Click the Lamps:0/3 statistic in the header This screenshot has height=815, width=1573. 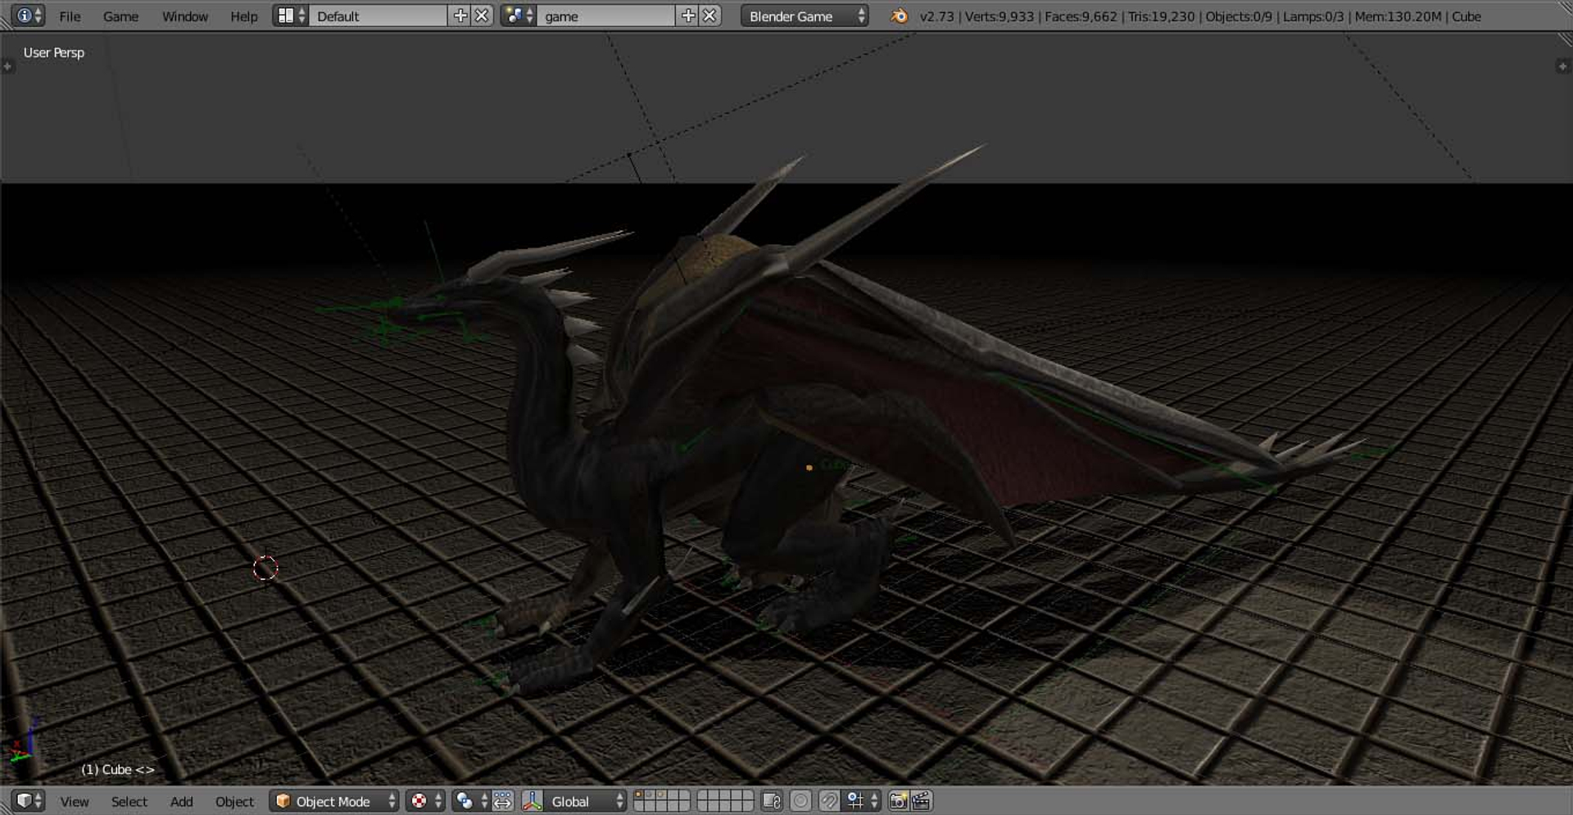point(1313,16)
